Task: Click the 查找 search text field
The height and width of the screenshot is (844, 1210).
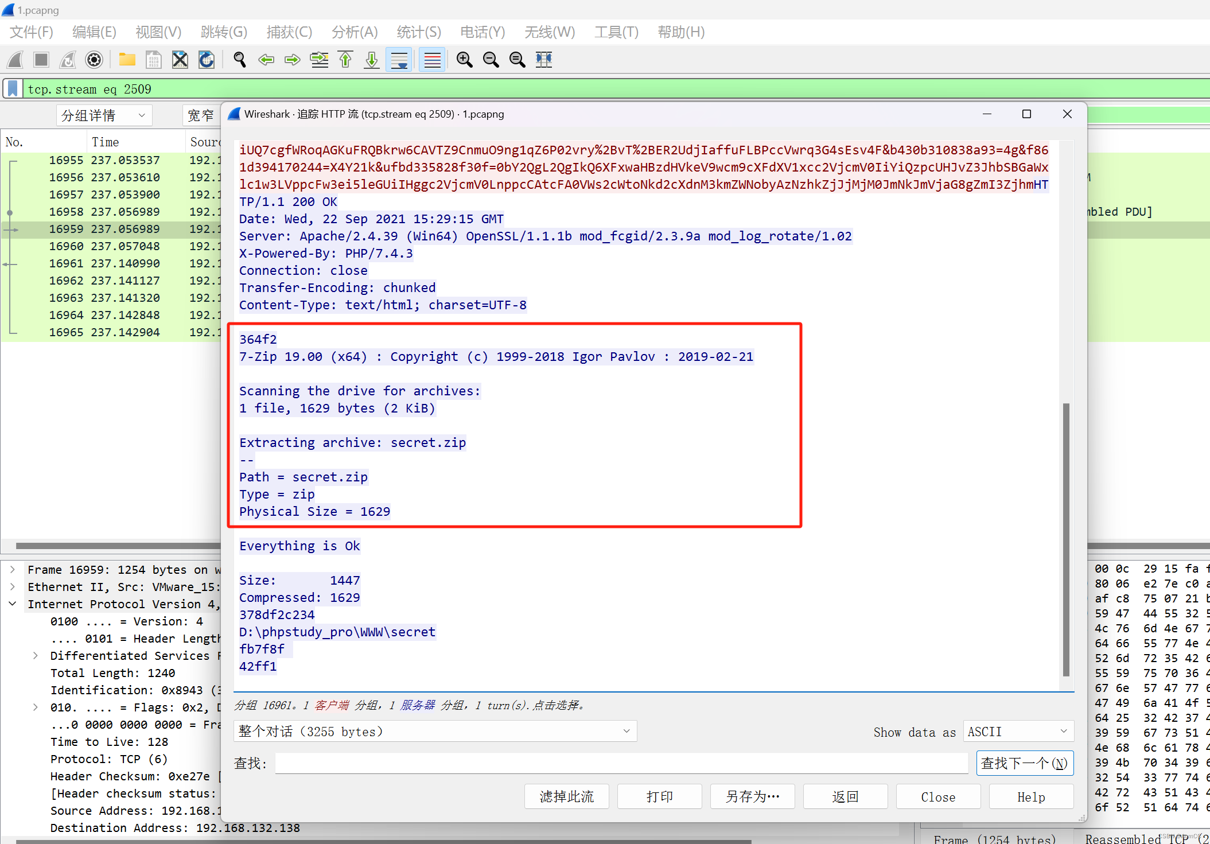Action: pos(621,763)
